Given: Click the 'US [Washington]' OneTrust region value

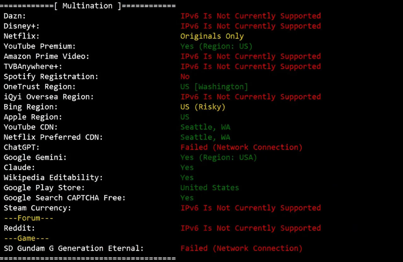Looking at the screenshot, I should coord(214,87).
